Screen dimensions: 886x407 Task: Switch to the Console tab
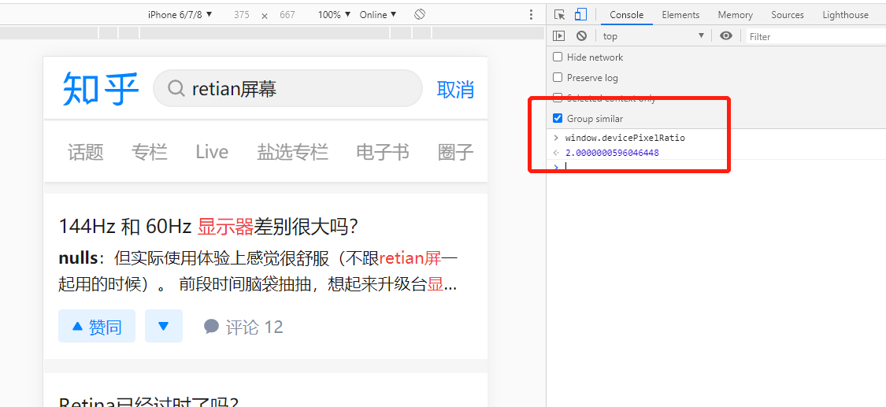point(626,15)
